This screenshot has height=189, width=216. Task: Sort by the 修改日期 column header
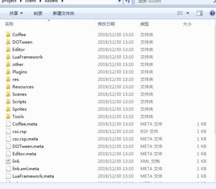(106, 24)
